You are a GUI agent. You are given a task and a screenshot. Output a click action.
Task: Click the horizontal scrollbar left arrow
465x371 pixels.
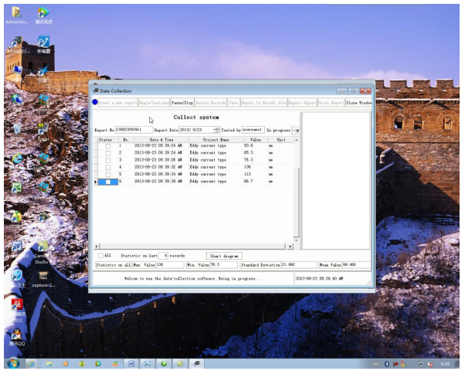click(97, 247)
